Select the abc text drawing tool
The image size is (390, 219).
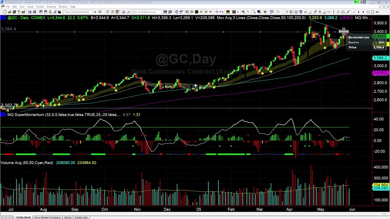378,12
